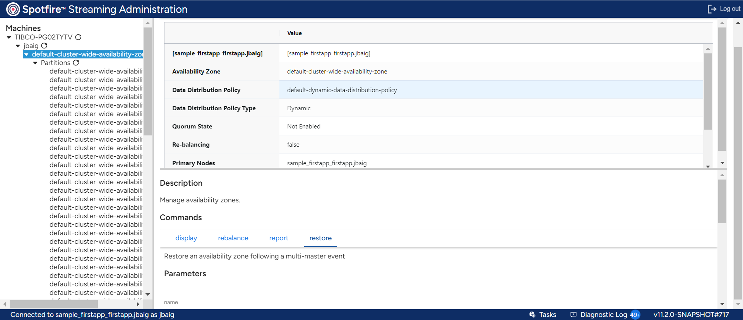This screenshot has height=320, width=743.
Task: Collapse the Partitions tree node
Action: tap(35, 63)
